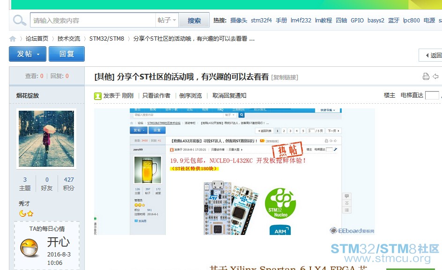
Task: Click the green author icon beside 发表于
Action: pos(97,96)
